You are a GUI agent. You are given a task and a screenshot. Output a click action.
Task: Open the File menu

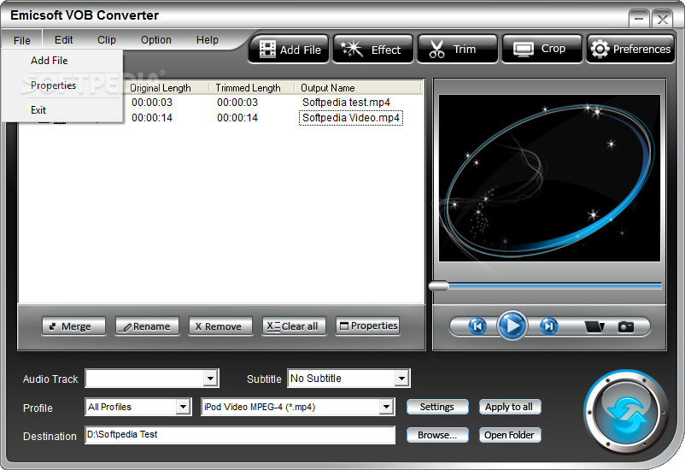tap(22, 40)
